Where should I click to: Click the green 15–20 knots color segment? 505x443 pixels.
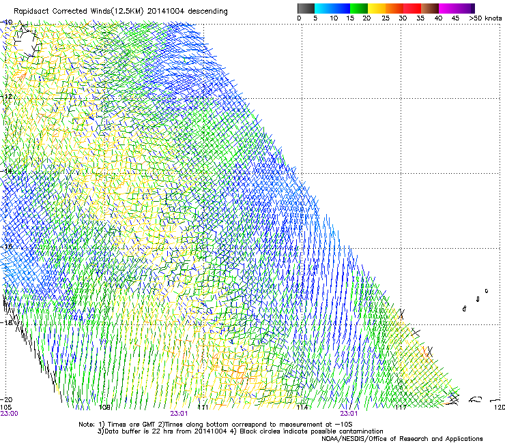coord(359,8)
